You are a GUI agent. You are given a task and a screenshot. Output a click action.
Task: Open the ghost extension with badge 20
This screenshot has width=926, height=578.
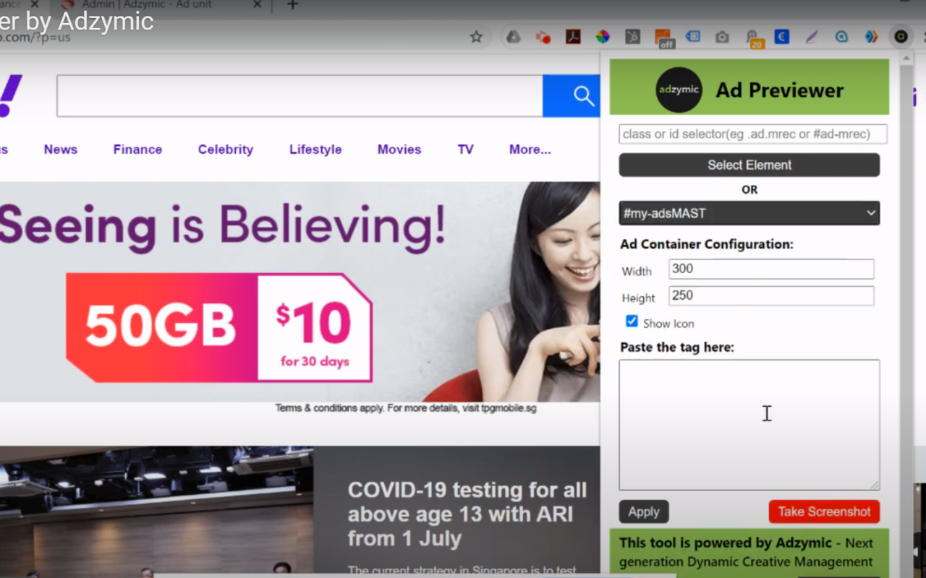click(753, 38)
